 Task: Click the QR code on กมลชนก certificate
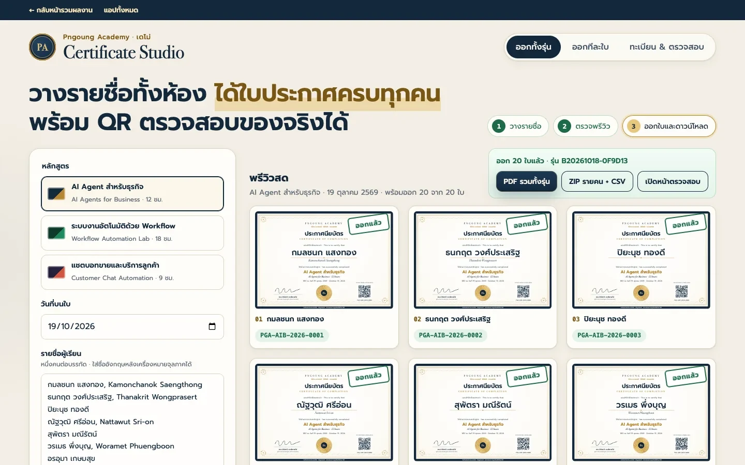(x=364, y=291)
